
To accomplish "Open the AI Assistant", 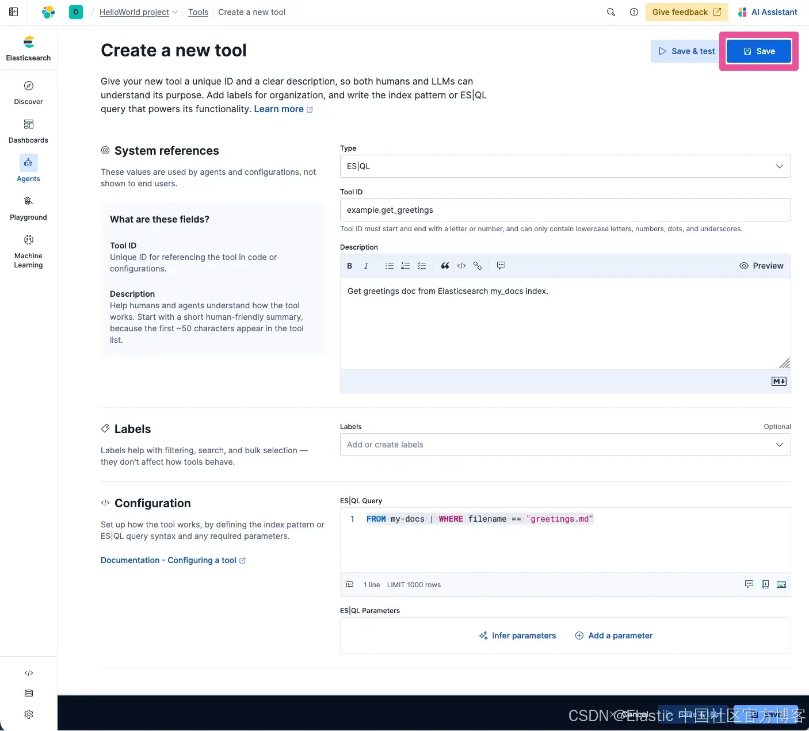I will coord(768,12).
